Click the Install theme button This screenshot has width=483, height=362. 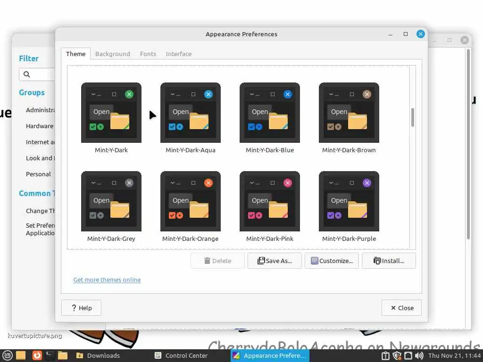point(389,261)
